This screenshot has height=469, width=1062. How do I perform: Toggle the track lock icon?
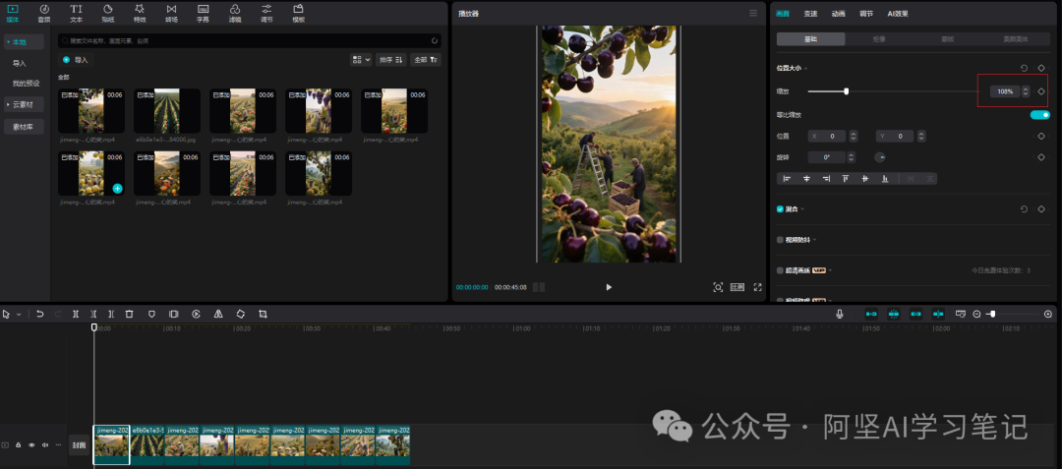[x=19, y=445]
